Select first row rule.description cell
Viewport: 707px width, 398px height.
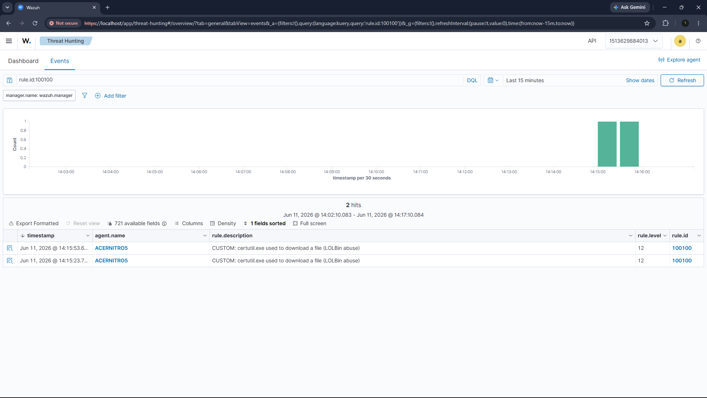pos(422,248)
